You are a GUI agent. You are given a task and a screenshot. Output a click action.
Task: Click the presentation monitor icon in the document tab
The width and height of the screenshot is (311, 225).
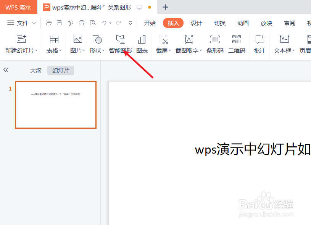coord(139,8)
